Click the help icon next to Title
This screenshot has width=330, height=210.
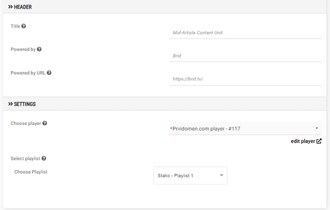24,26
